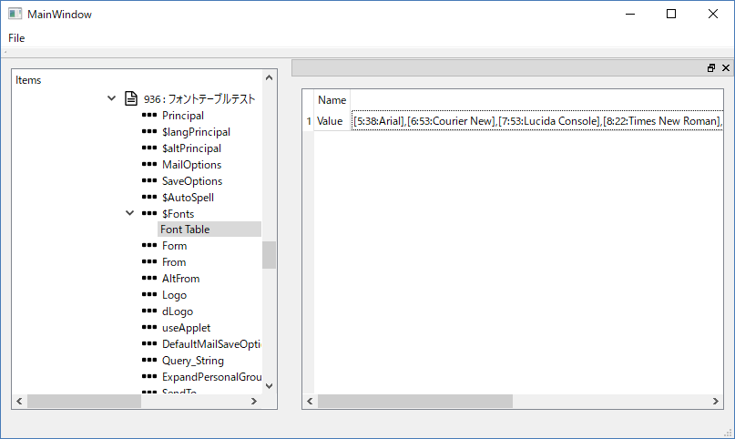735x439 pixels.
Task: Select the DefaultMailSaveOptions item
Action: (x=211, y=344)
